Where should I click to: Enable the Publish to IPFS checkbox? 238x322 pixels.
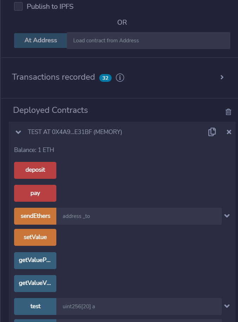18,6
